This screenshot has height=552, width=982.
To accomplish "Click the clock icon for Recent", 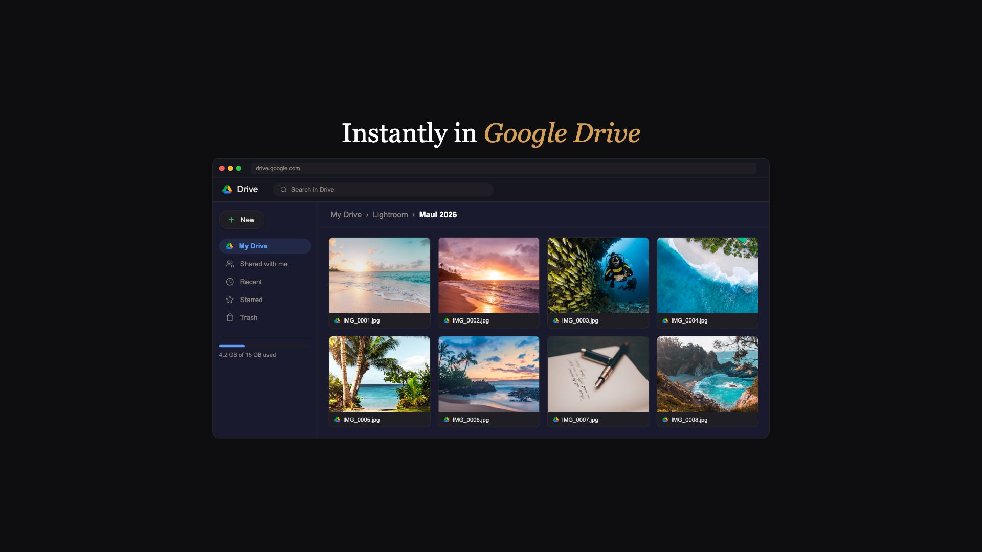I will [x=230, y=282].
